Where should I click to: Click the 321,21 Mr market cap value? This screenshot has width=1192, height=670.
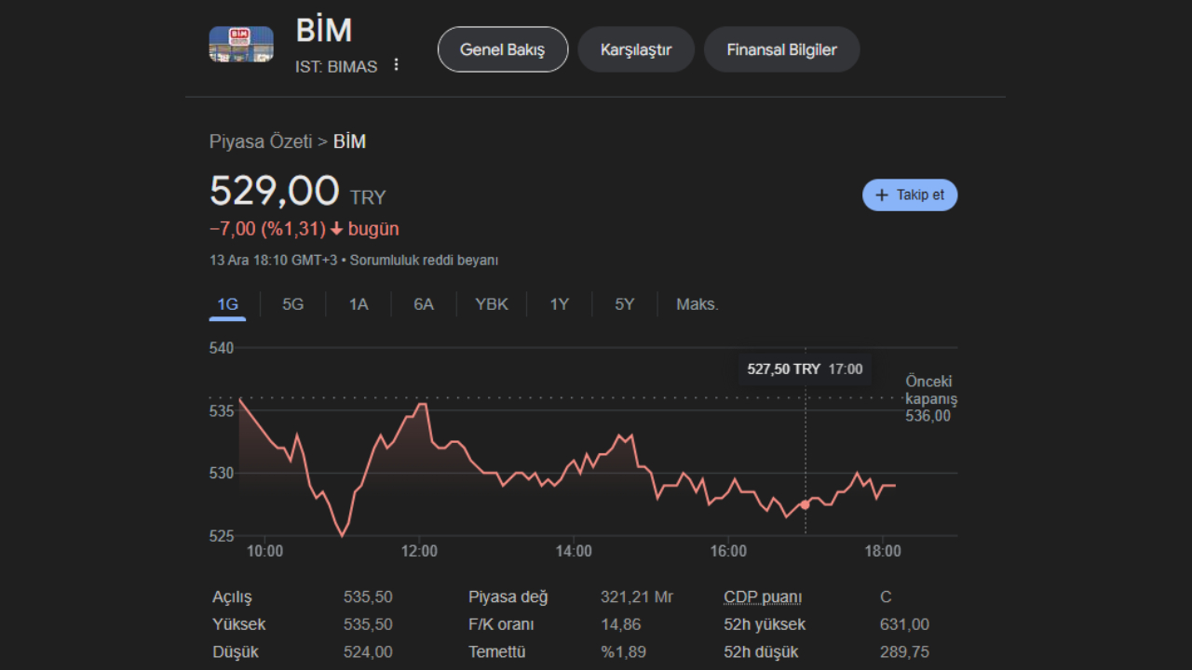637,597
